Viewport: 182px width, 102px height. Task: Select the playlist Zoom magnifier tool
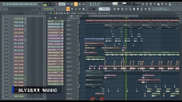(x=73, y=13)
